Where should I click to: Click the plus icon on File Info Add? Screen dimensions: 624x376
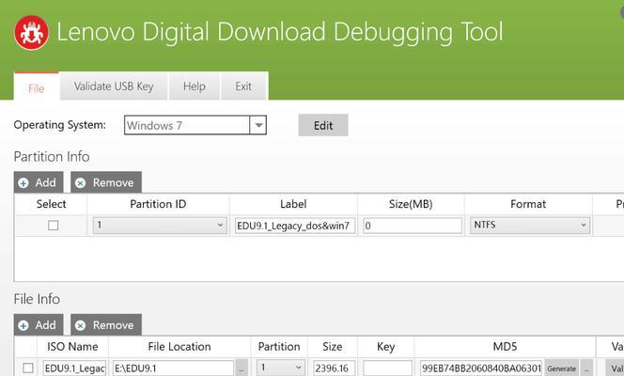pyautogui.click(x=23, y=325)
